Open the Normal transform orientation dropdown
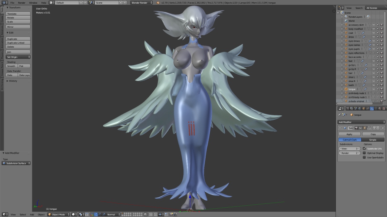 coord(113,214)
